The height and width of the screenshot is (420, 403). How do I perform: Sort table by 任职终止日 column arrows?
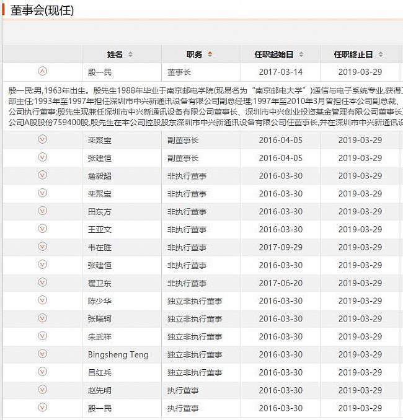pyautogui.click(x=381, y=54)
